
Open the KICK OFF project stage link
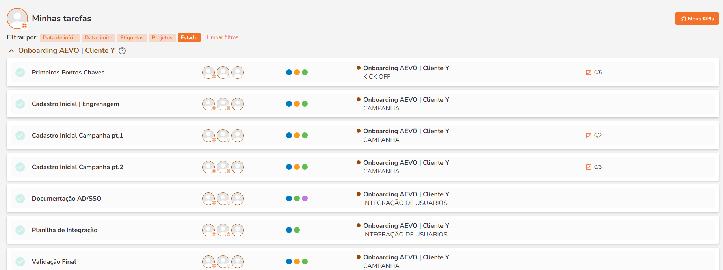(x=377, y=77)
